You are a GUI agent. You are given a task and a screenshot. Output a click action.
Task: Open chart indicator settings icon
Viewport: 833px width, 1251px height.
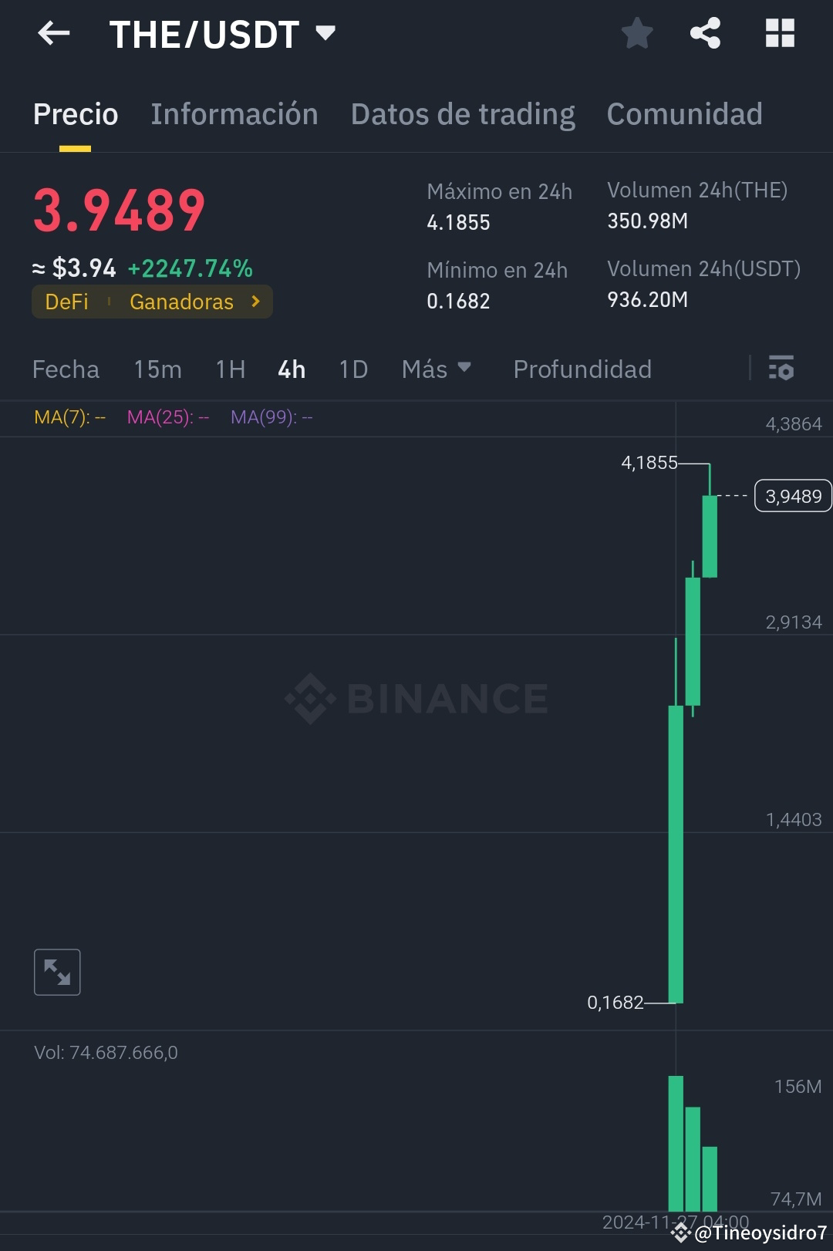(x=781, y=369)
